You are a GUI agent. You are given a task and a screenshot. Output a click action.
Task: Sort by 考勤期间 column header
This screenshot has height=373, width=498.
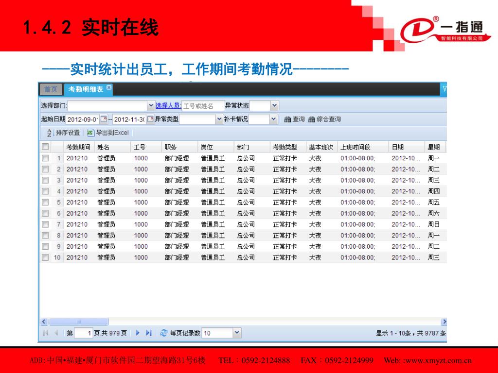pos(79,147)
